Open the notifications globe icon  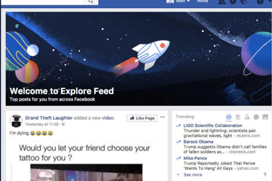pyautogui.click(x=244, y=2)
